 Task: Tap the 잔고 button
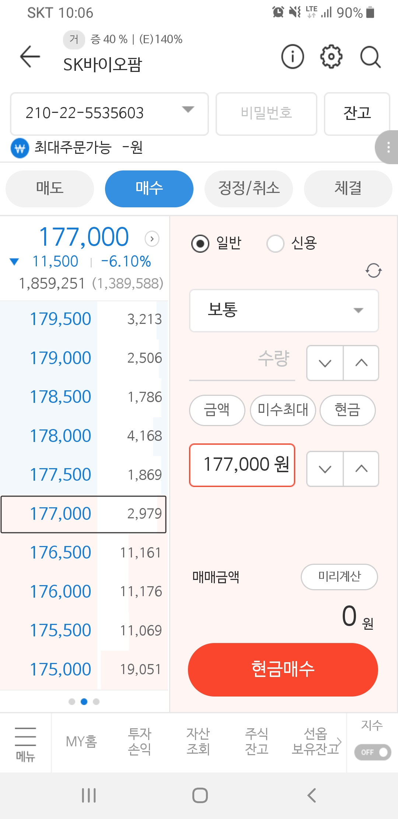click(x=357, y=114)
